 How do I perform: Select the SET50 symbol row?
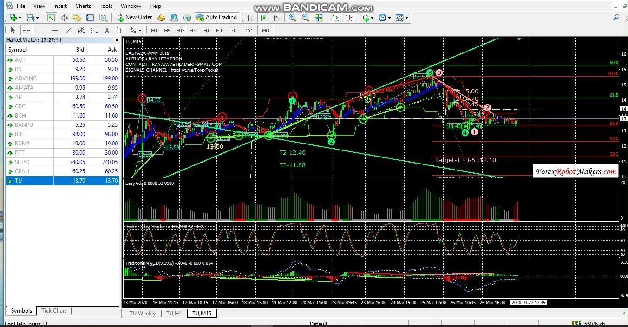(x=63, y=162)
